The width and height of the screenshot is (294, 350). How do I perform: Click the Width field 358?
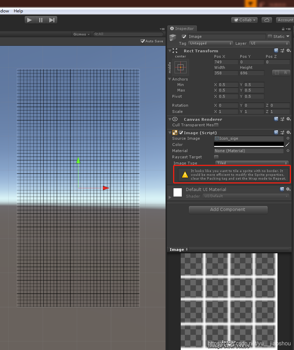[x=226, y=73]
